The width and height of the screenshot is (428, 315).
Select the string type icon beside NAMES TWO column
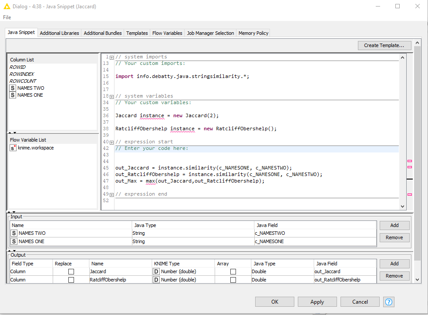[x=13, y=88]
